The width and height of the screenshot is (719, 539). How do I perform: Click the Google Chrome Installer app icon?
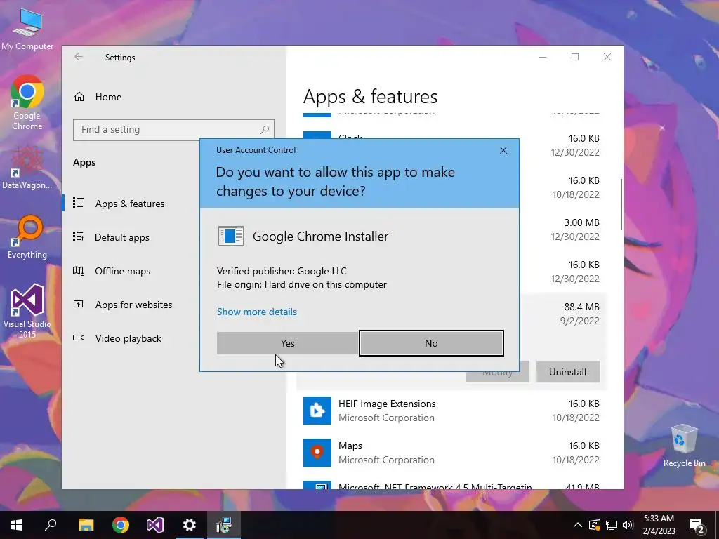pos(230,236)
